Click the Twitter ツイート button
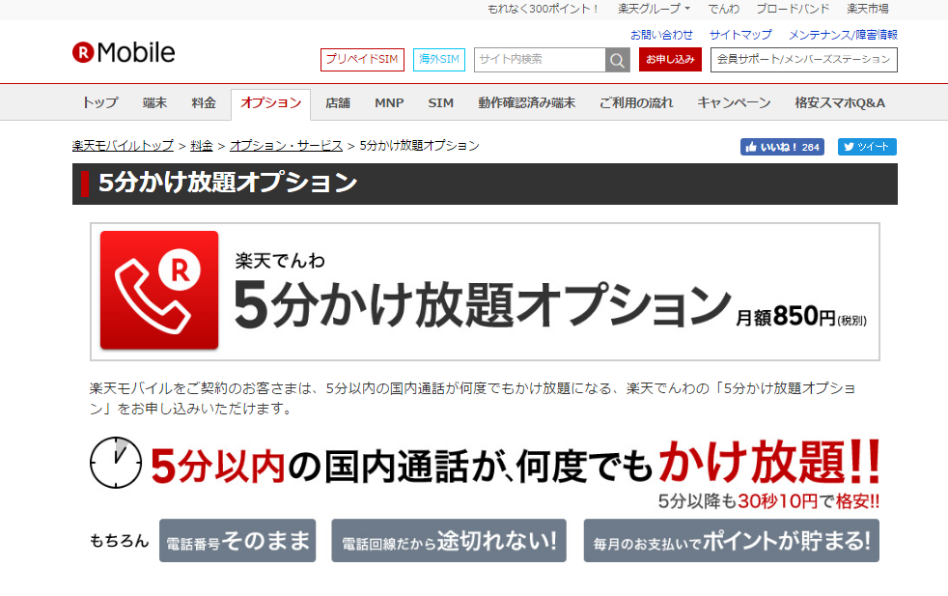 pyautogui.click(x=867, y=147)
